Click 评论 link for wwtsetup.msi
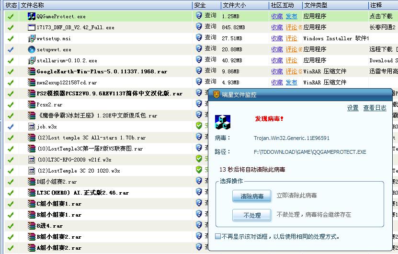The height and width of the screenshot is (254, 398). click(x=291, y=38)
